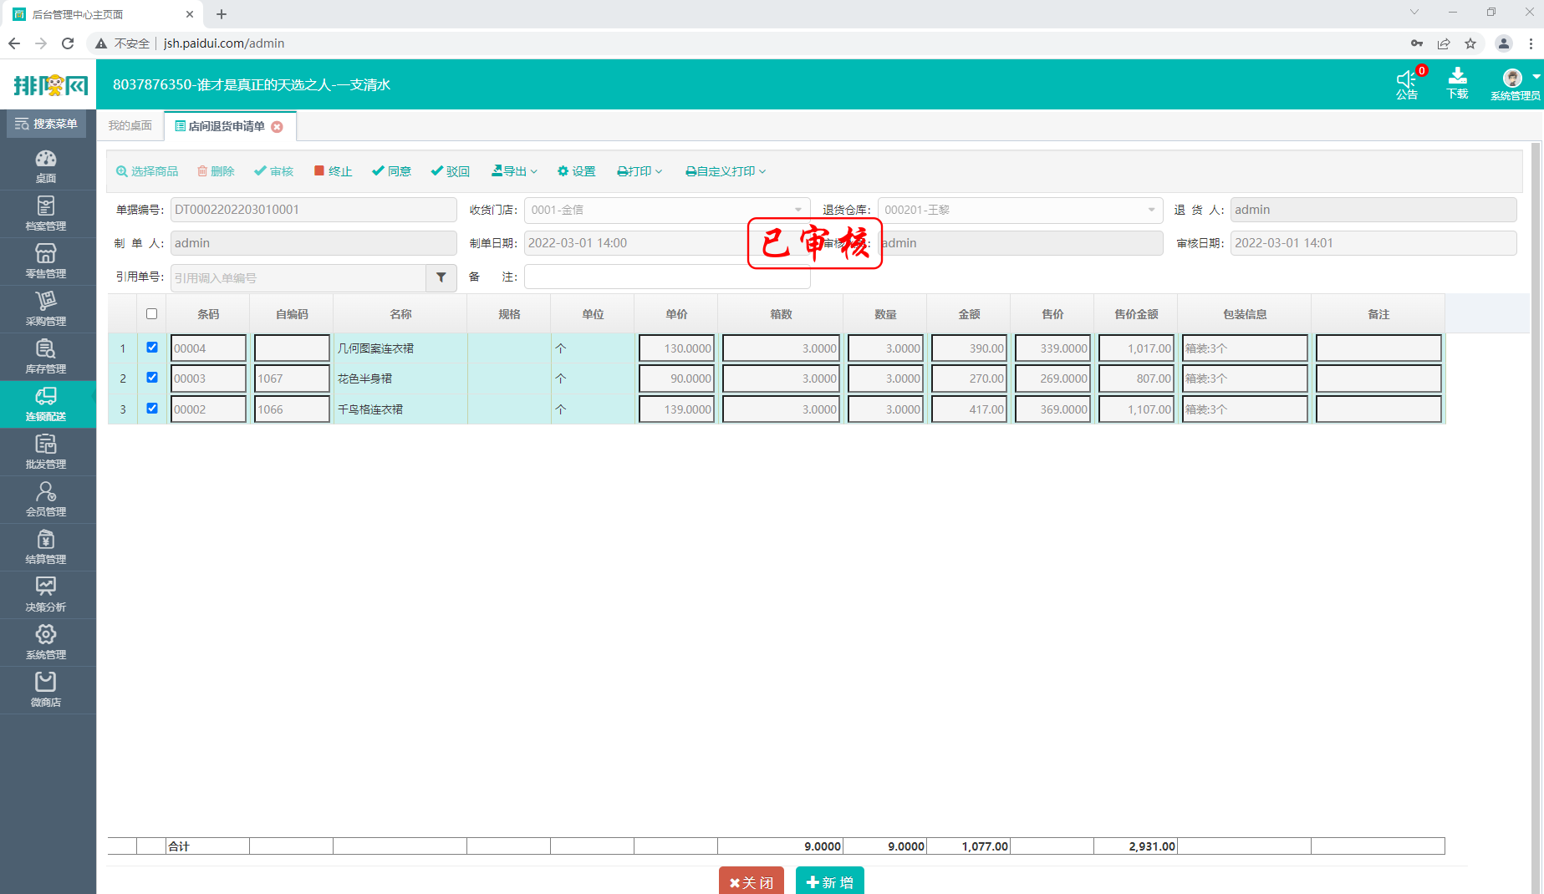The image size is (1544, 894).
Task: Click the 终止 terminate toolbar button
Action: (x=333, y=171)
